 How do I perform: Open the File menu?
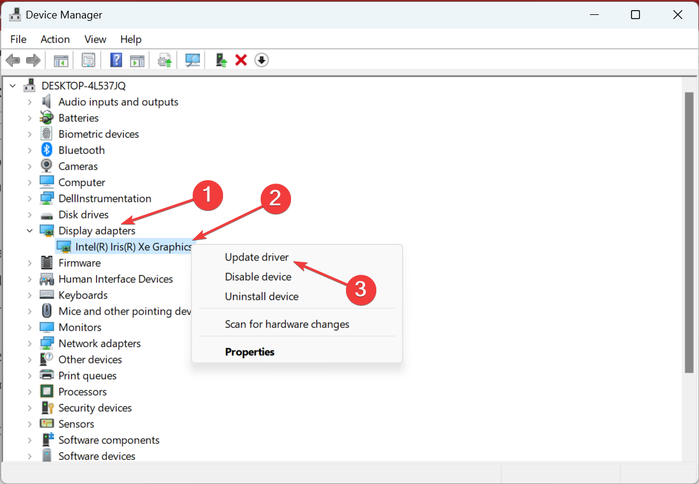point(18,39)
